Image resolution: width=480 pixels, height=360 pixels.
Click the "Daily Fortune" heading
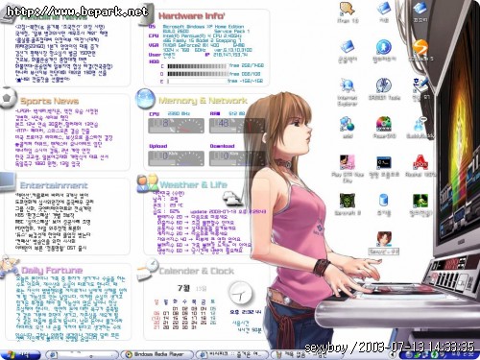click(52, 271)
